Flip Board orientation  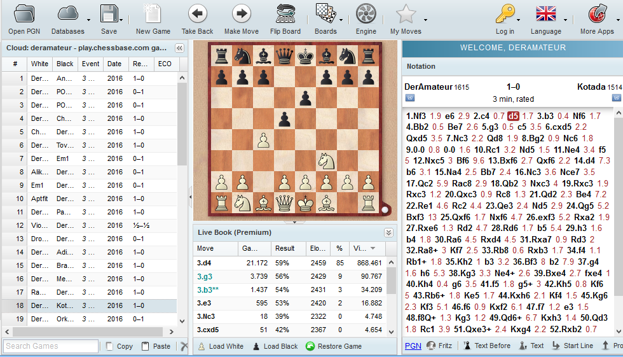(285, 19)
